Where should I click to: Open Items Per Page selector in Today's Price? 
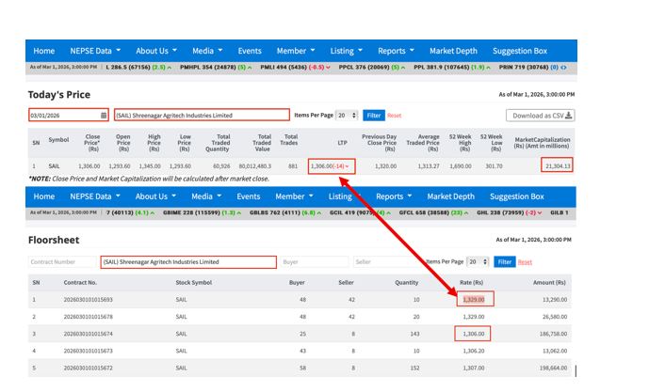[x=348, y=116]
